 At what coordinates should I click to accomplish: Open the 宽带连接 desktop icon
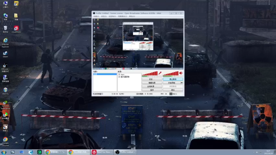[x=5, y=79]
